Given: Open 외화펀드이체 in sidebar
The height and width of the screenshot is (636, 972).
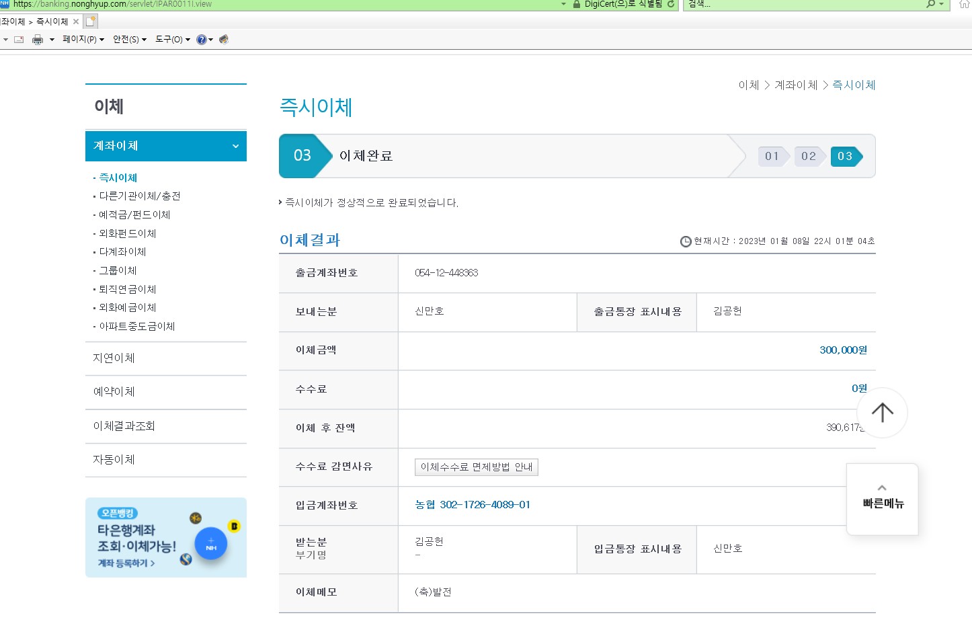Looking at the screenshot, I should tap(128, 233).
